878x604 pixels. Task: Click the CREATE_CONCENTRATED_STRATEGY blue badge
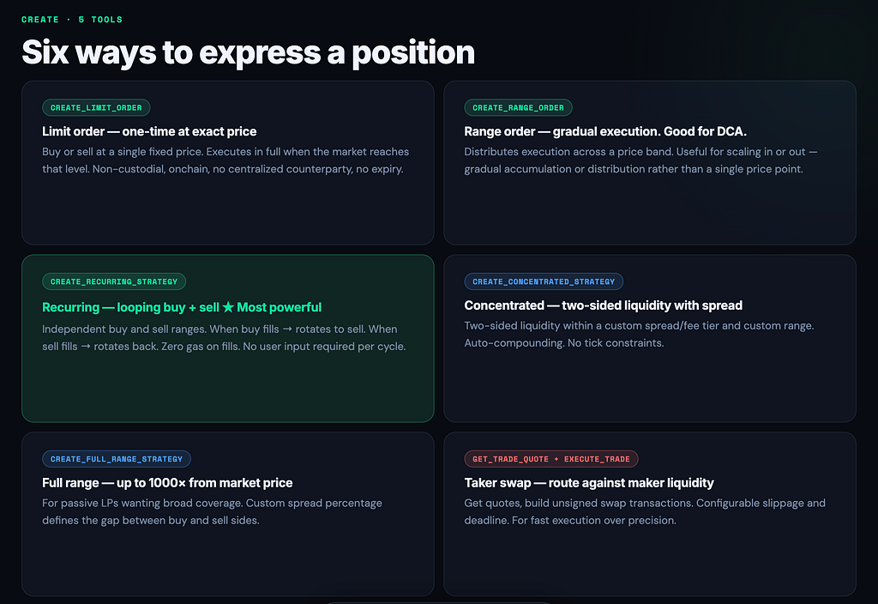[x=544, y=281]
